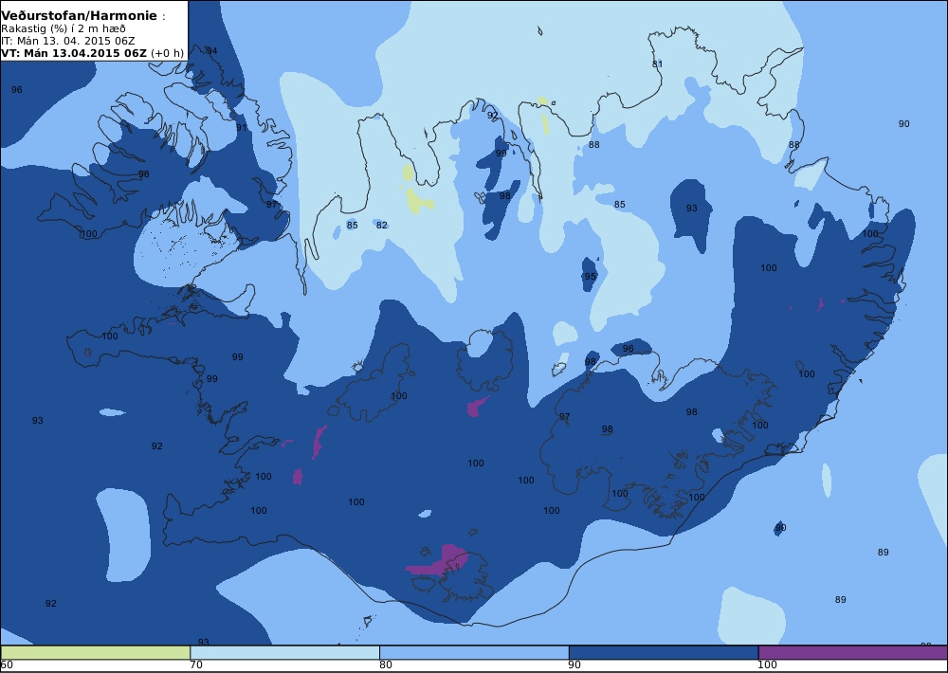Click the humidity value 91 on the map
The height and width of the screenshot is (673, 948).
(242, 128)
